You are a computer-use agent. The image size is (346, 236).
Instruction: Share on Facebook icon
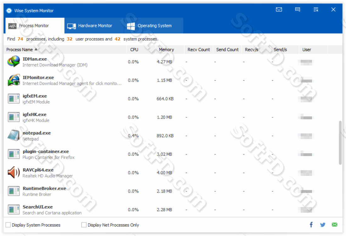pos(311,225)
